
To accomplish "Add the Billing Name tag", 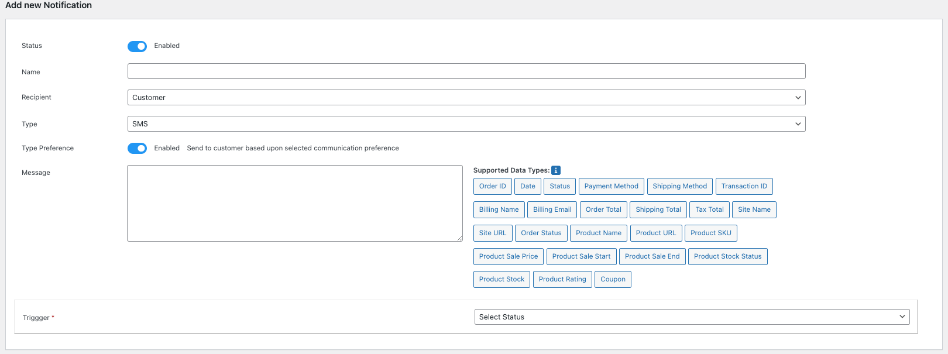I will tap(499, 209).
